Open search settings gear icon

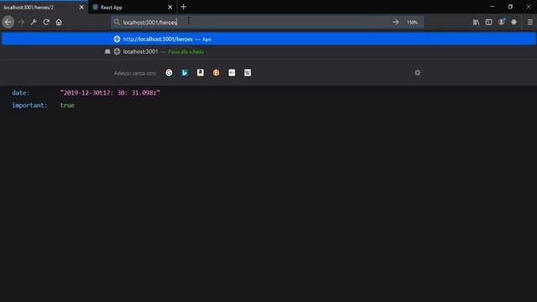click(418, 73)
